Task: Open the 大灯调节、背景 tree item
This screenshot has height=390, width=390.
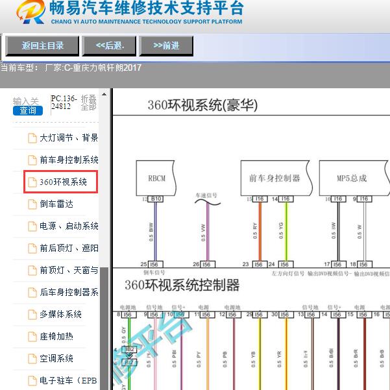Action: (x=69, y=138)
